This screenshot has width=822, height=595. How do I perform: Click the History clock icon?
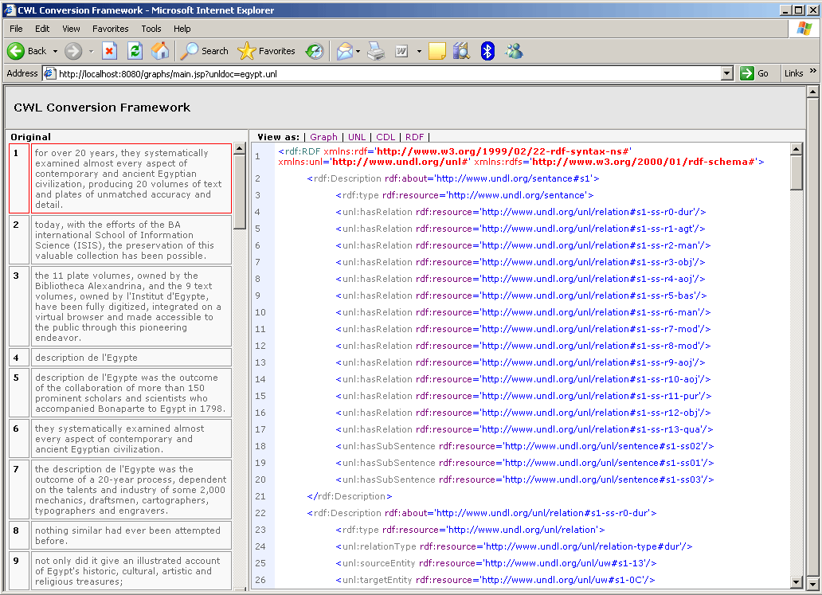[x=315, y=51]
